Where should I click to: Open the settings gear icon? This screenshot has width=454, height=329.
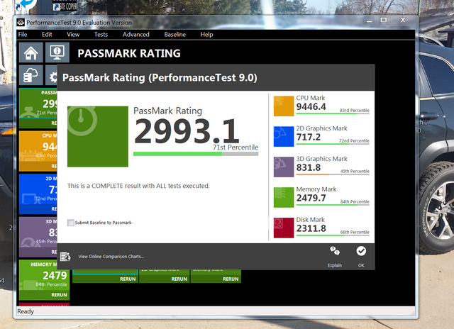(x=52, y=75)
